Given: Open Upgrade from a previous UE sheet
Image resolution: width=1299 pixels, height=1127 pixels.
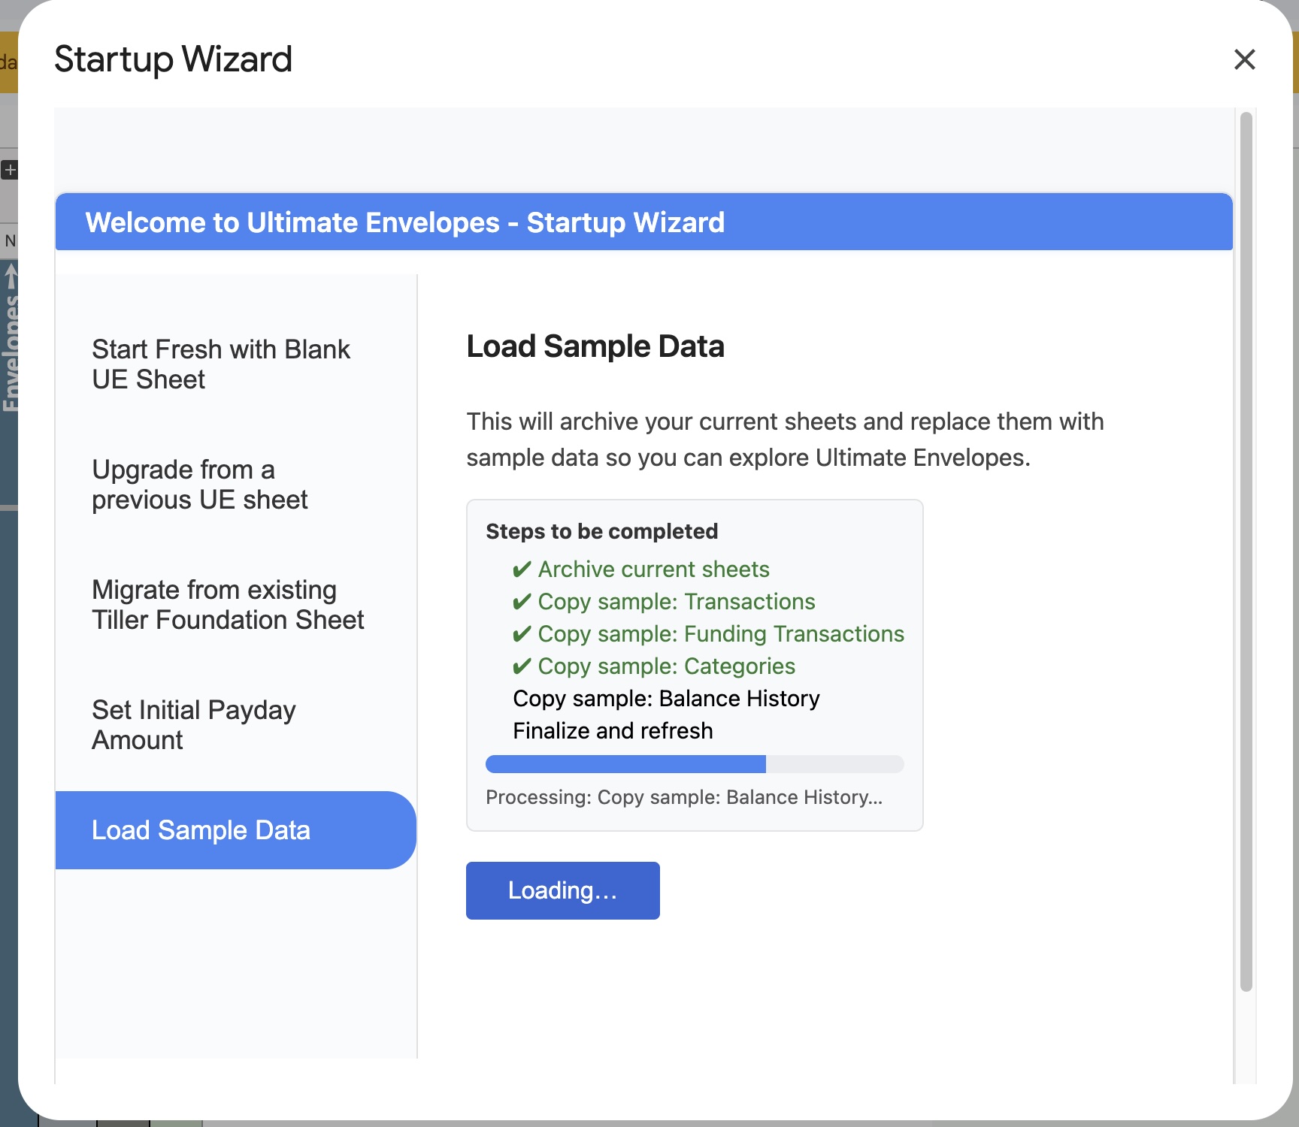Looking at the screenshot, I should 235,485.
